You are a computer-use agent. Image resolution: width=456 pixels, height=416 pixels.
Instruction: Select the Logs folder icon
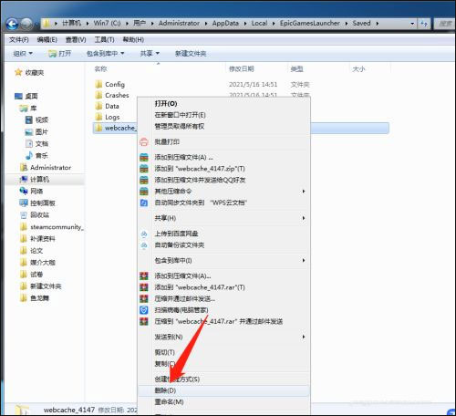coord(98,117)
